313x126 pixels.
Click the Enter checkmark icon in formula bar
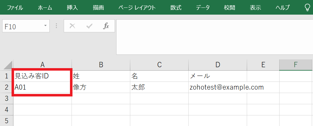point(89,26)
